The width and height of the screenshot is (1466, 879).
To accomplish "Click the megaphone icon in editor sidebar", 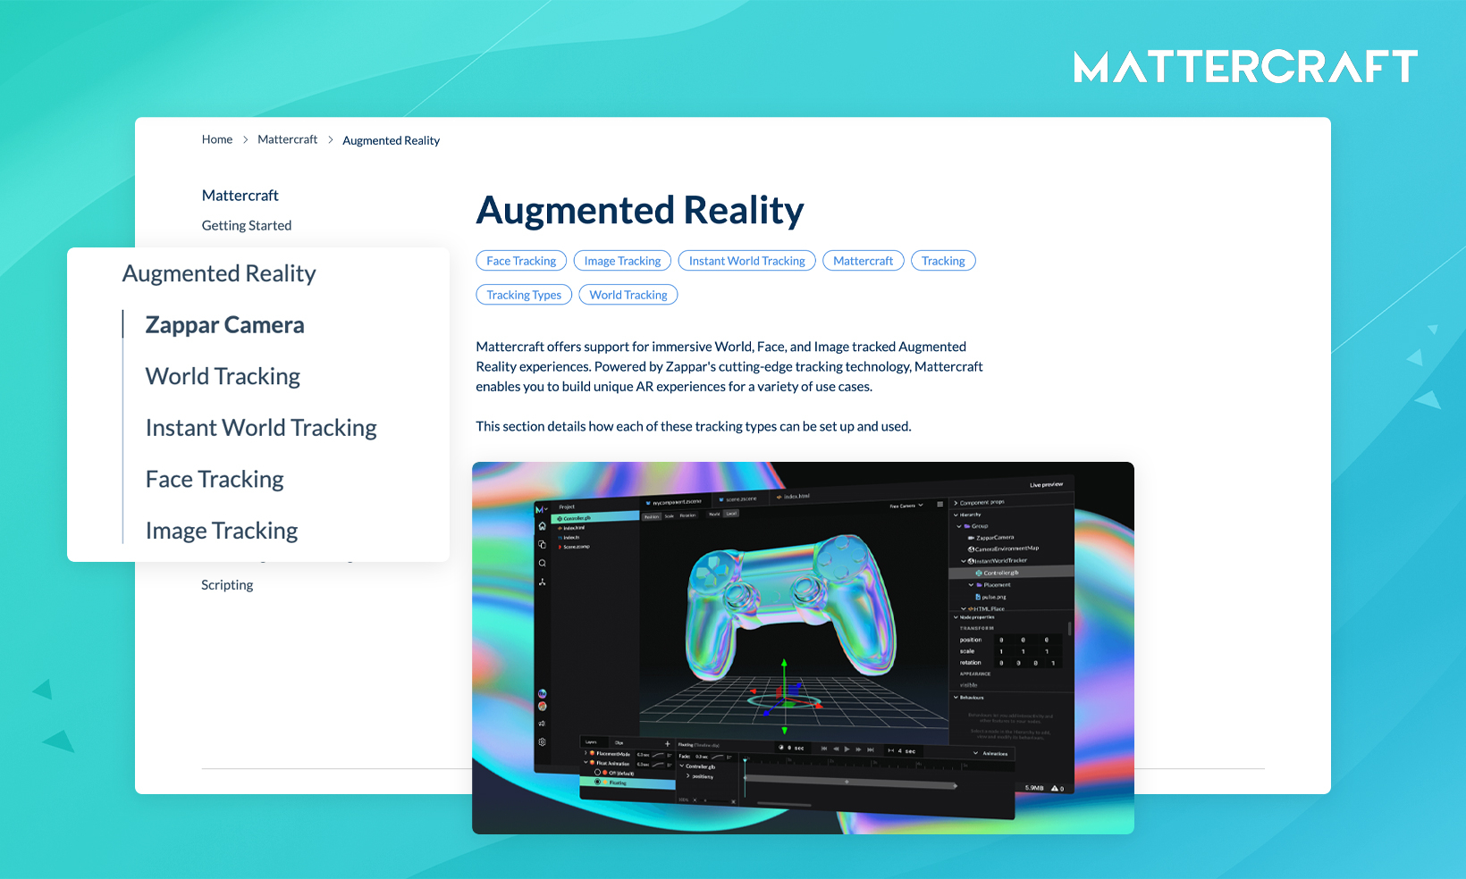I will (x=542, y=724).
